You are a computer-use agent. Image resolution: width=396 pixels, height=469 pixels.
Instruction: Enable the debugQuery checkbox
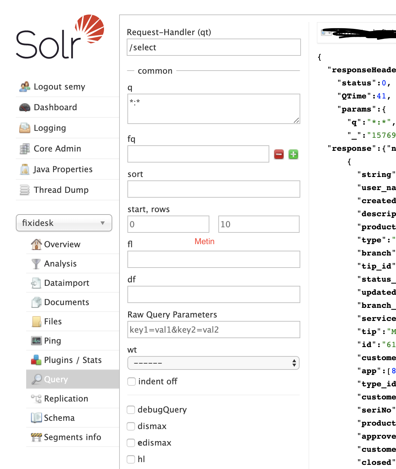[131, 410]
